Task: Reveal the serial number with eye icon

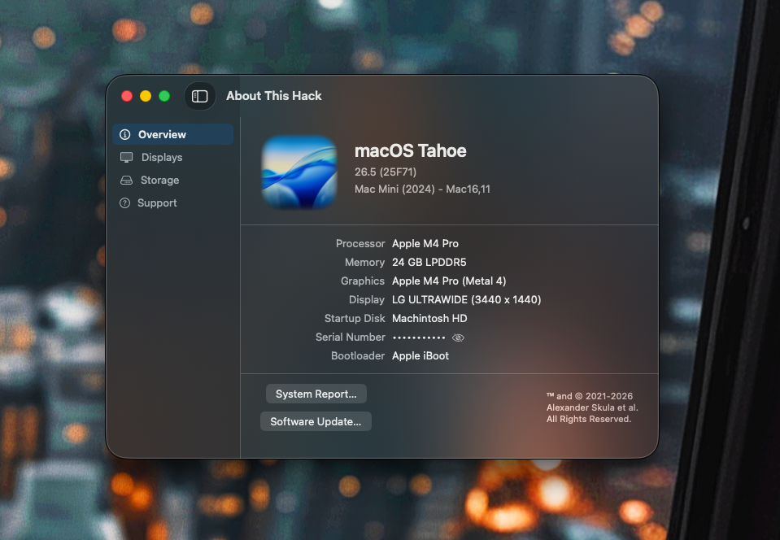Action: pos(458,337)
